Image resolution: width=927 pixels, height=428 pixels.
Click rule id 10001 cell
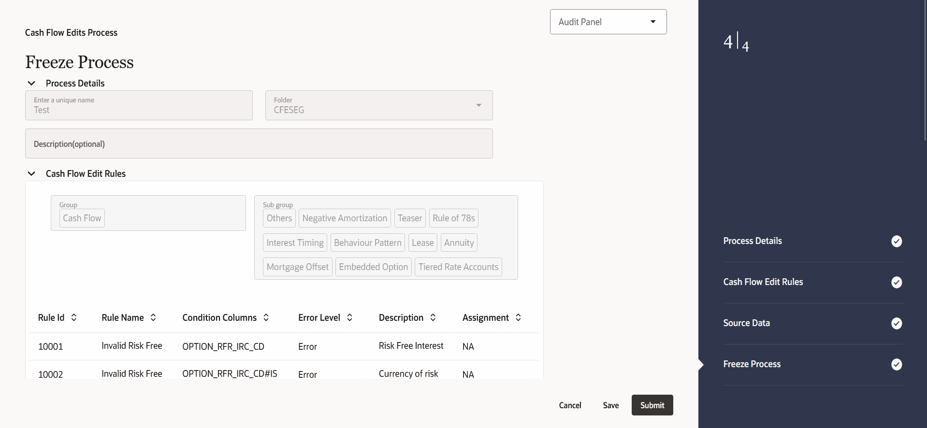[51, 346]
